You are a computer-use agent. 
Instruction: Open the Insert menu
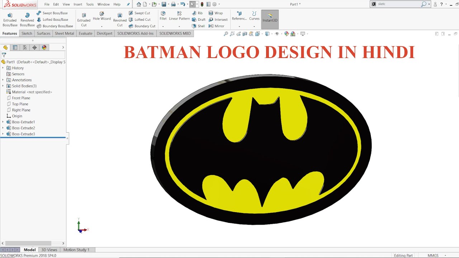[x=78, y=4]
